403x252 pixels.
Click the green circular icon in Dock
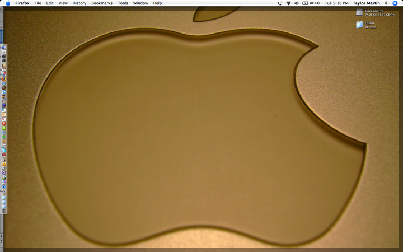pyautogui.click(x=4, y=128)
